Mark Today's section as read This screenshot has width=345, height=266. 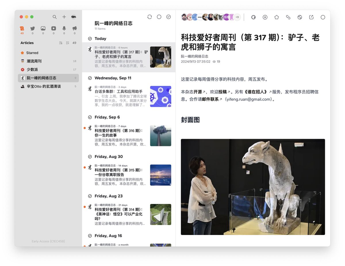90,38
